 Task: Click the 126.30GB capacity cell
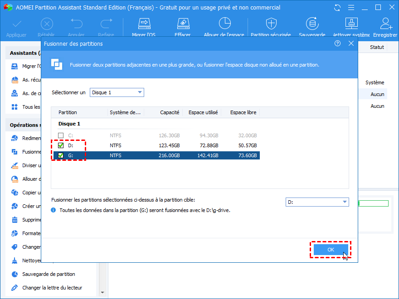[x=169, y=135]
